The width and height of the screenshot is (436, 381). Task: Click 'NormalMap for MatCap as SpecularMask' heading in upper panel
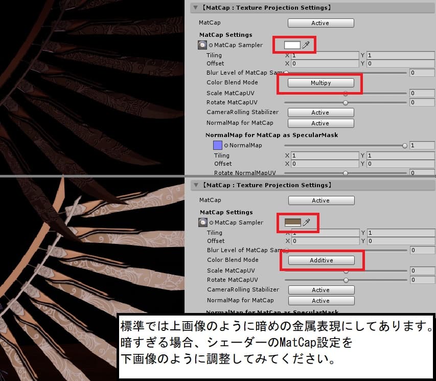coord(271,135)
